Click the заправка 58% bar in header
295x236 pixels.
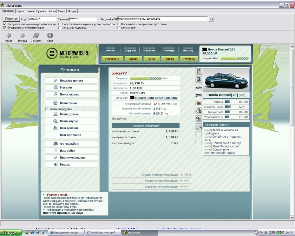pos(234,59)
